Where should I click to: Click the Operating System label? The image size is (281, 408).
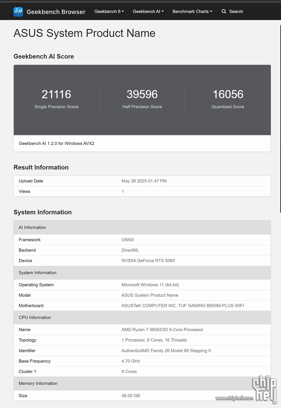pyautogui.click(x=36, y=285)
